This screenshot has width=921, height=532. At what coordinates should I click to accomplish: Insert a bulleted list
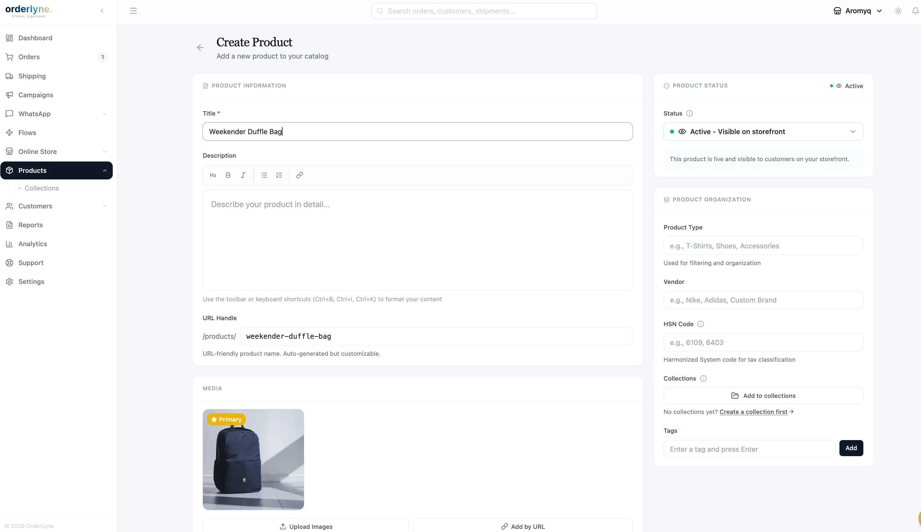(264, 175)
